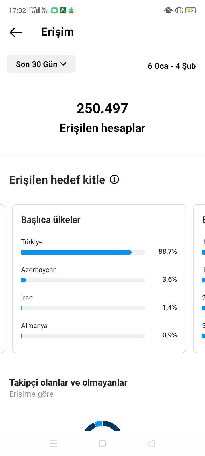Tap the Android recent apps menu icon
The image size is (205, 456).
pos(54,443)
